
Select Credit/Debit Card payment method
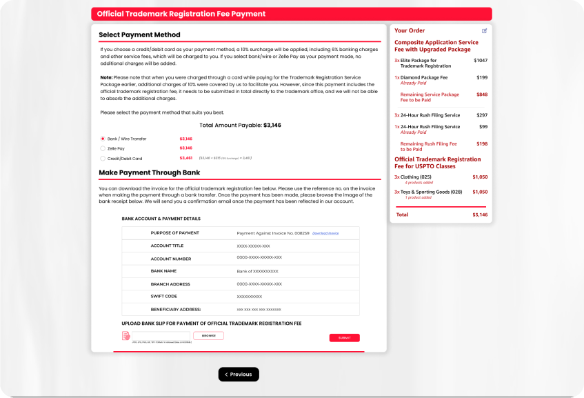[103, 158]
